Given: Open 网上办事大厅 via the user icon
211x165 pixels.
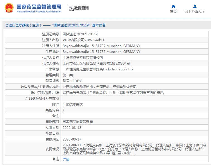Looking at the screenshot, I should (195, 6).
